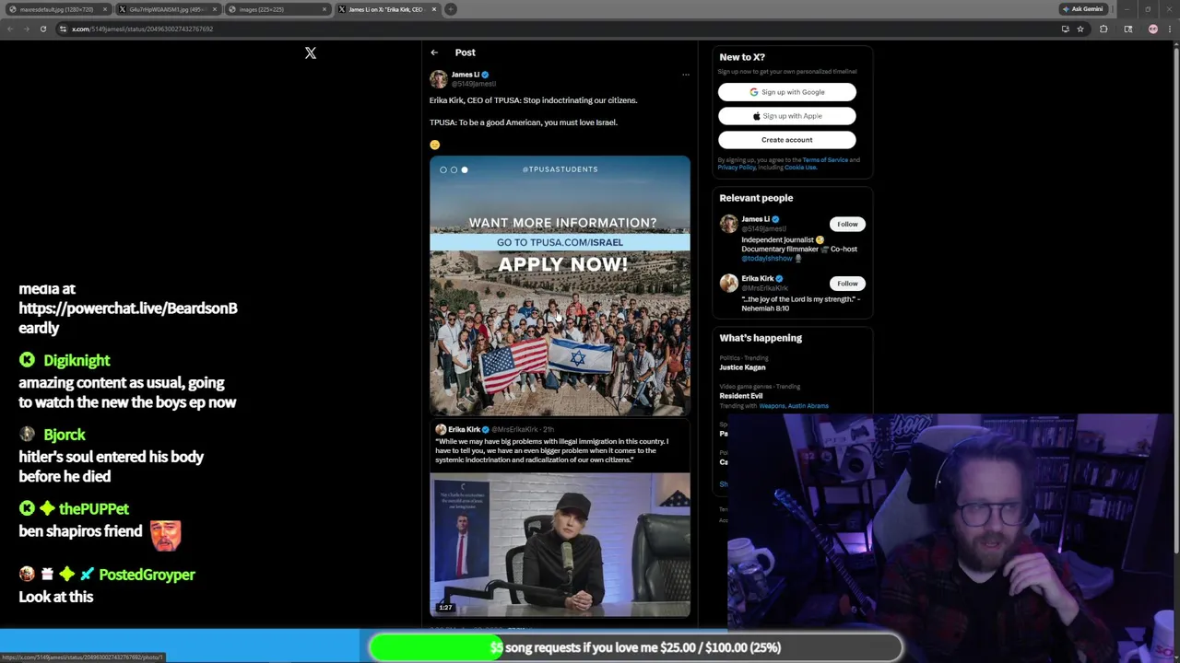Screen dimensions: 1180x663
Task: Click browser forward navigation arrow
Action: point(26,29)
